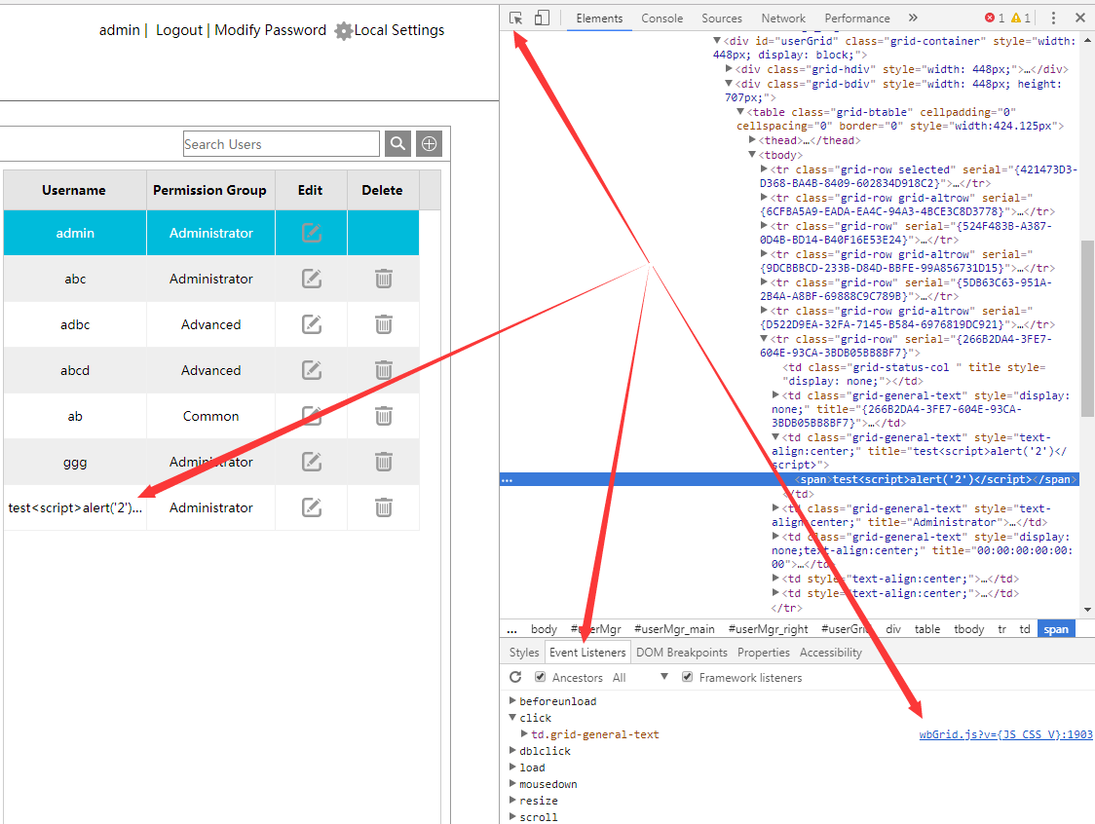
Task: Toggle the Framework listeners checkbox
Action: pyautogui.click(x=687, y=677)
